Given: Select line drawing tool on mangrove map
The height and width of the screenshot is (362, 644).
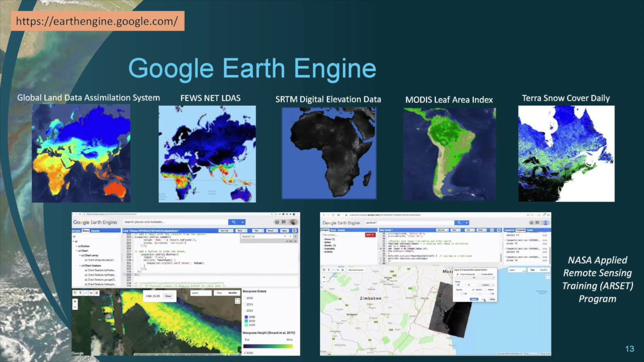Looking at the screenshot, I should coord(86,293).
